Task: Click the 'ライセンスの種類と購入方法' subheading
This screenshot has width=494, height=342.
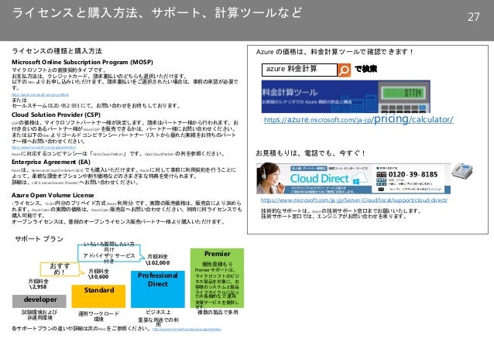Action: [x=57, y=51]
